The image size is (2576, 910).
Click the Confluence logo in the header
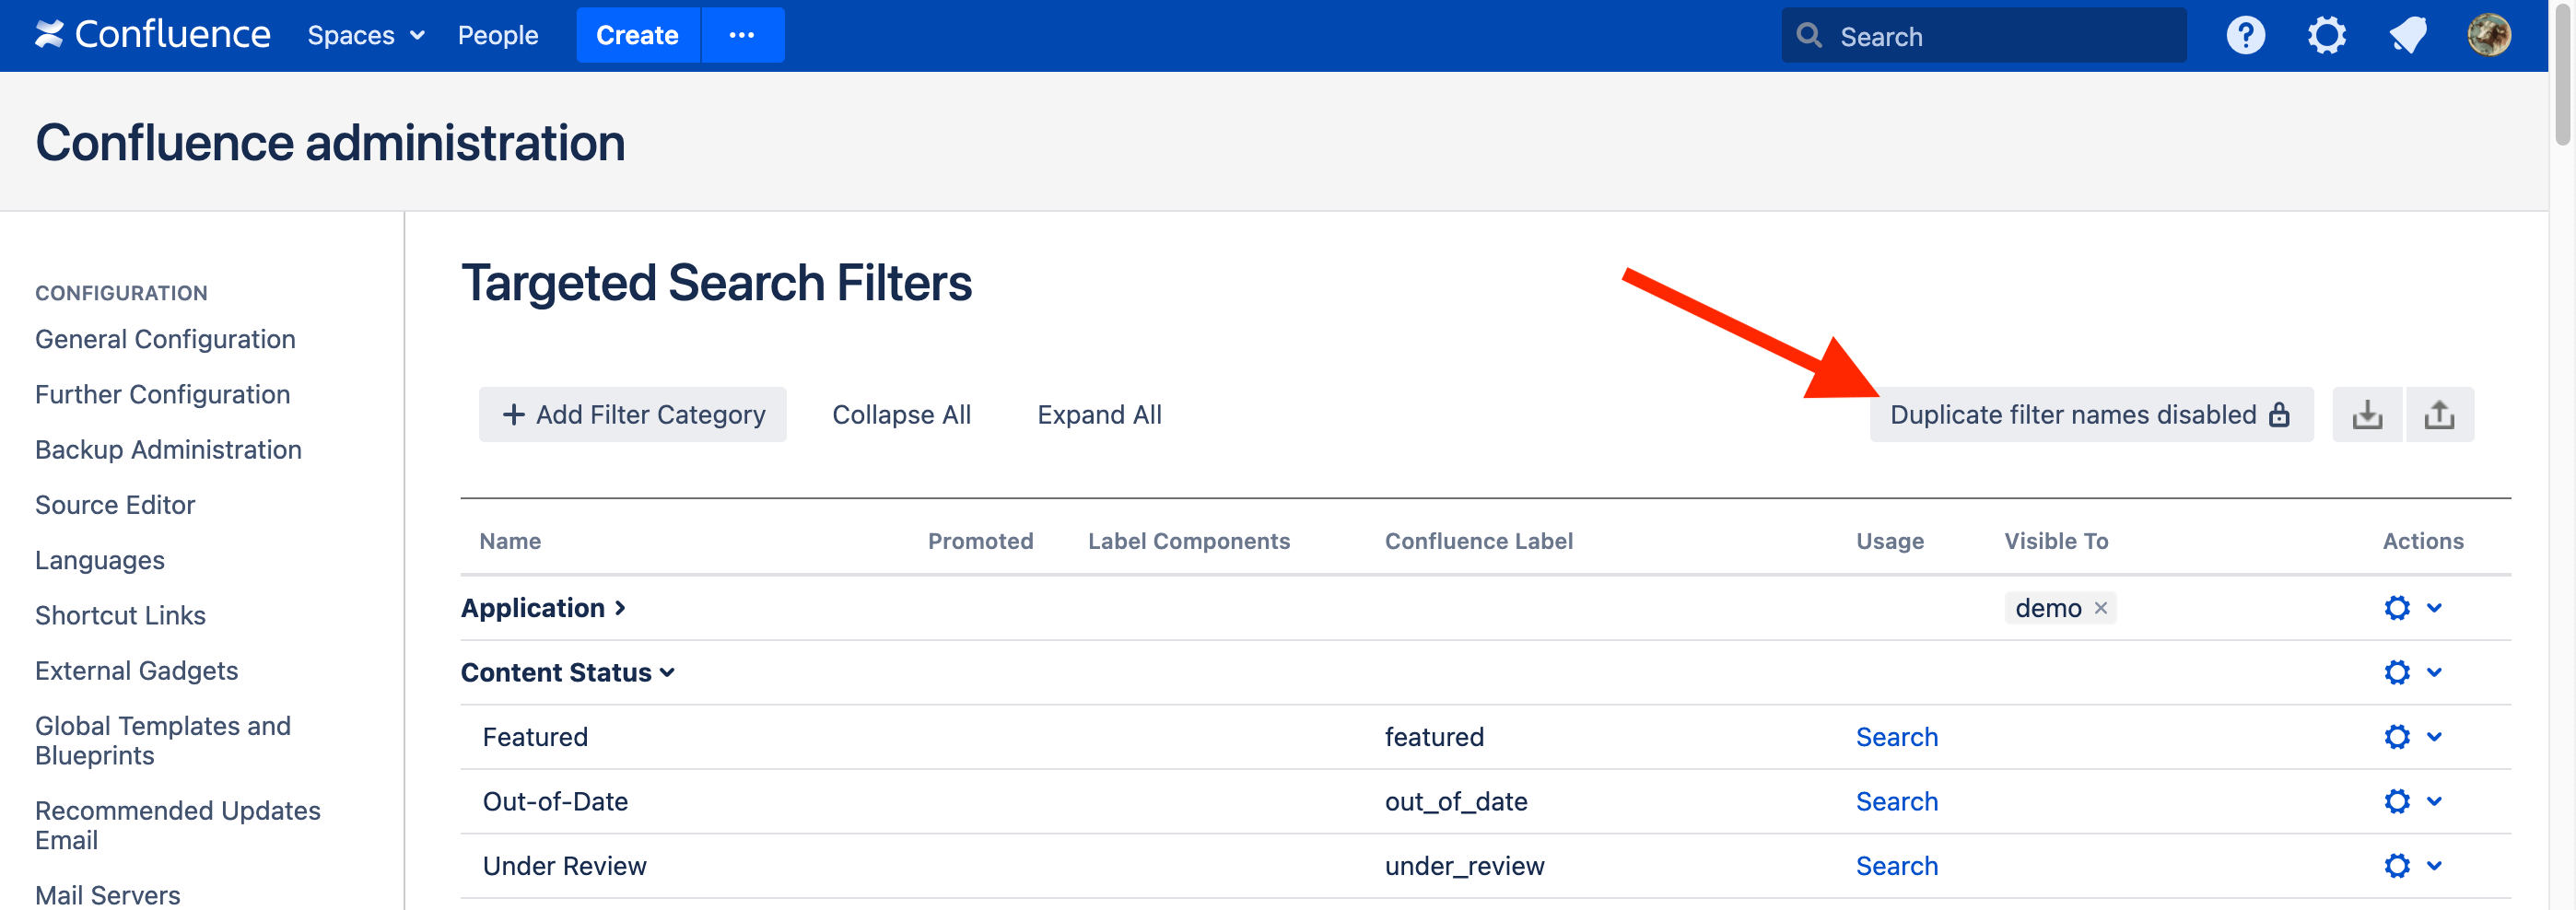point(153,35)
